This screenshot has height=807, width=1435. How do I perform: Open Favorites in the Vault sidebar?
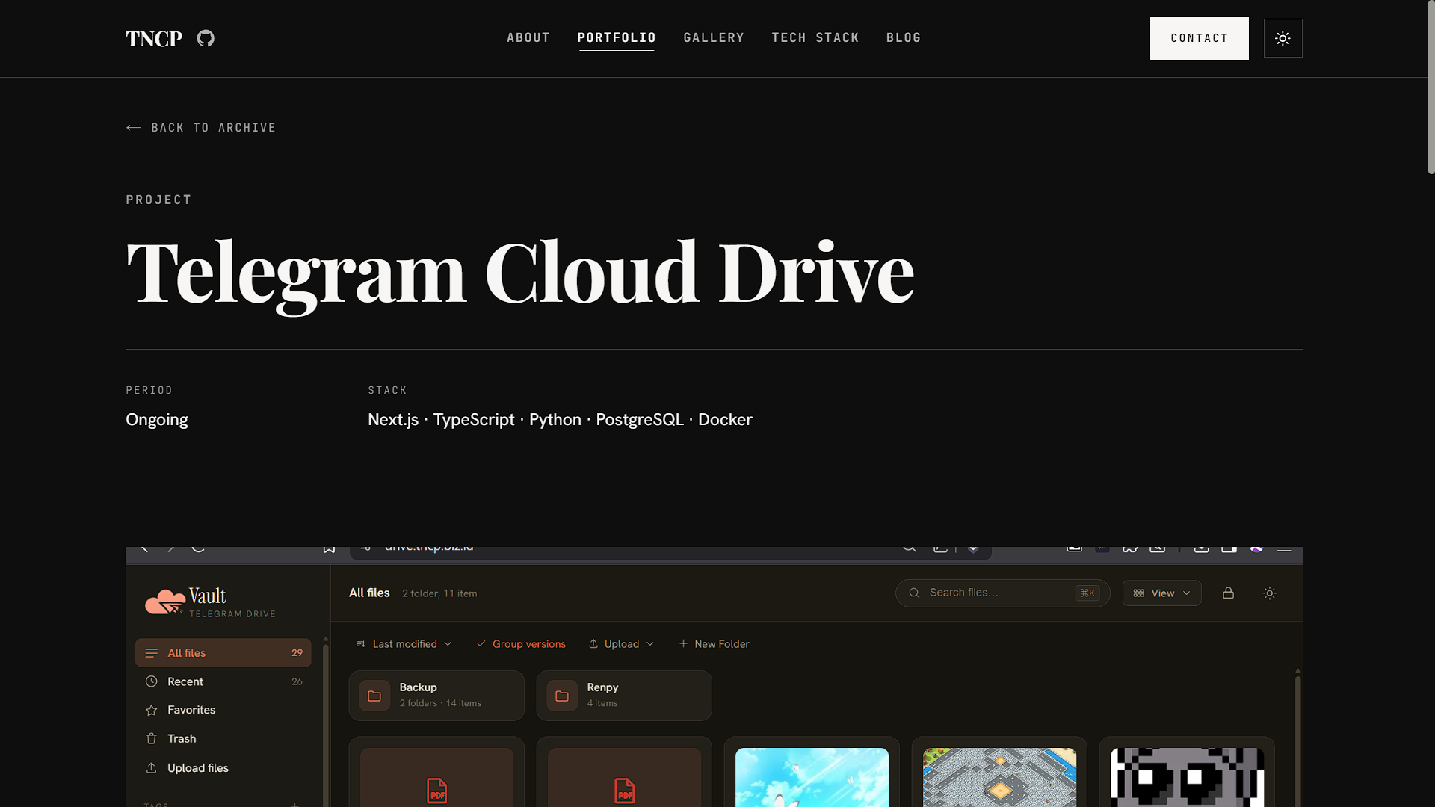tap(223, 710)
